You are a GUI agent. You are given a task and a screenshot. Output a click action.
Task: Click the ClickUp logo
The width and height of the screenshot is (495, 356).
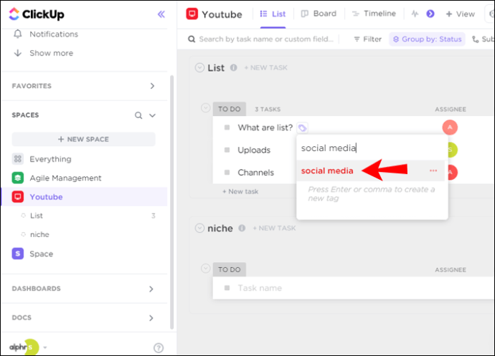click(37, 14)
